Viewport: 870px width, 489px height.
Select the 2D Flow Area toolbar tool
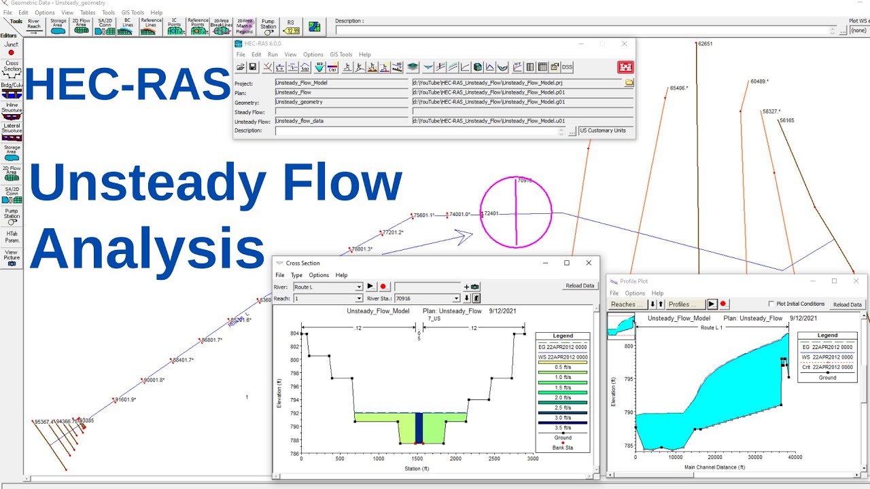point(82,26)
